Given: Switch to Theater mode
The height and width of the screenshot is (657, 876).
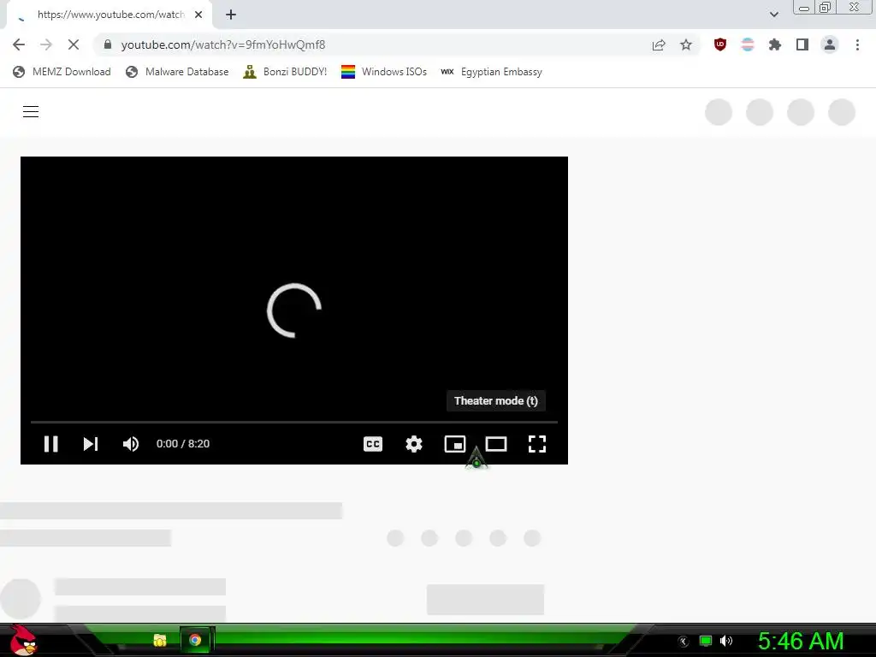Looking at the screenshot, I should [x=496, y=444].
